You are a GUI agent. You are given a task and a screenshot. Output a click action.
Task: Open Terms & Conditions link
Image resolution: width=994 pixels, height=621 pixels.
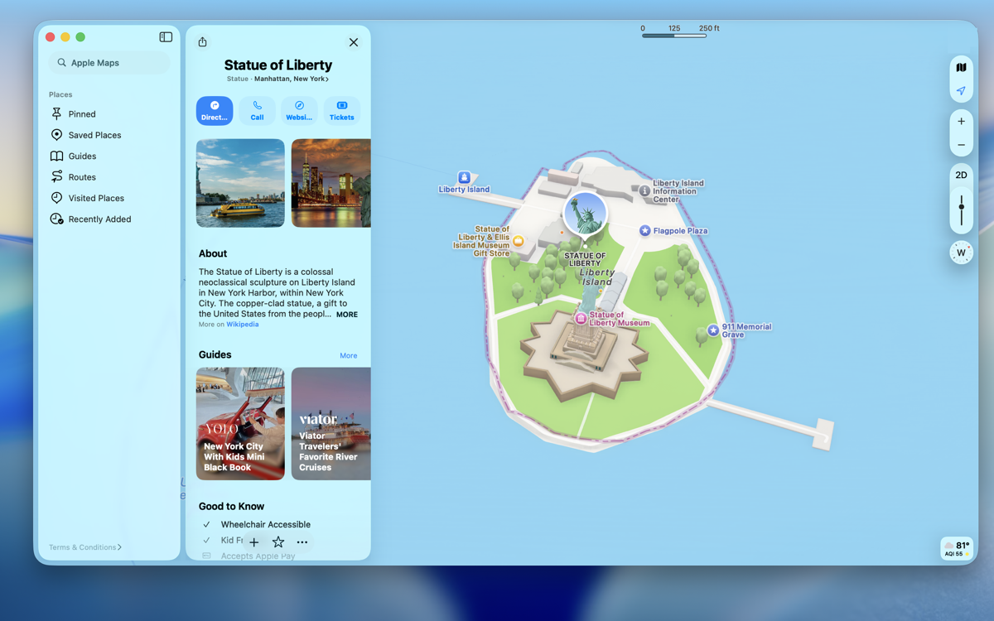(x=85, y=547)
